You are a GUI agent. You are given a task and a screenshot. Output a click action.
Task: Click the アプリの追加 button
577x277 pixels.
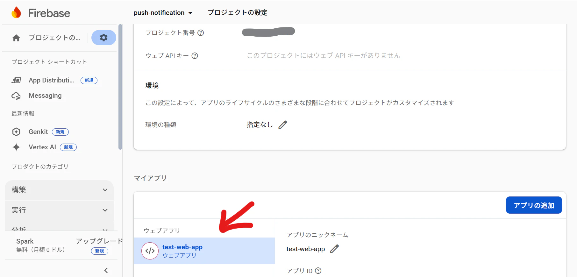point(534,205)
